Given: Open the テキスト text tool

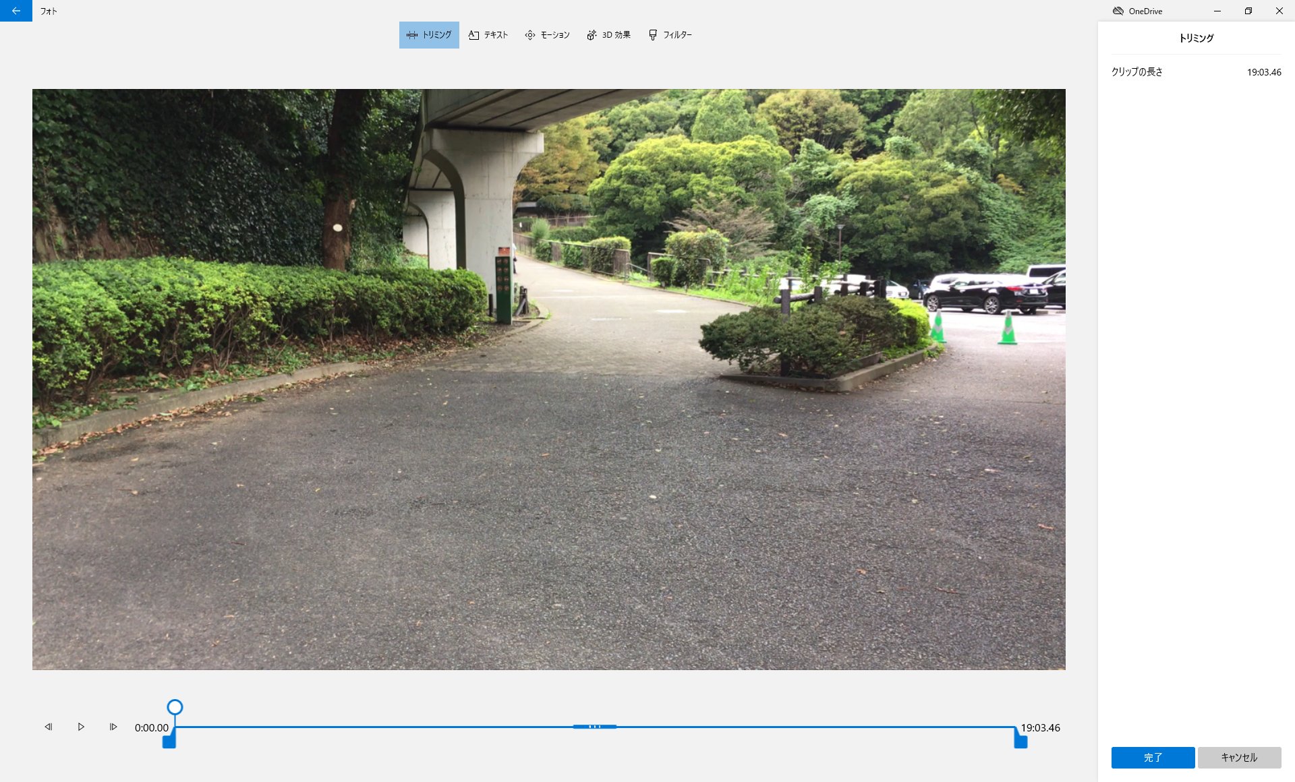Looking at the screenshot, I should pyautogui.click(x=488, y=35).
